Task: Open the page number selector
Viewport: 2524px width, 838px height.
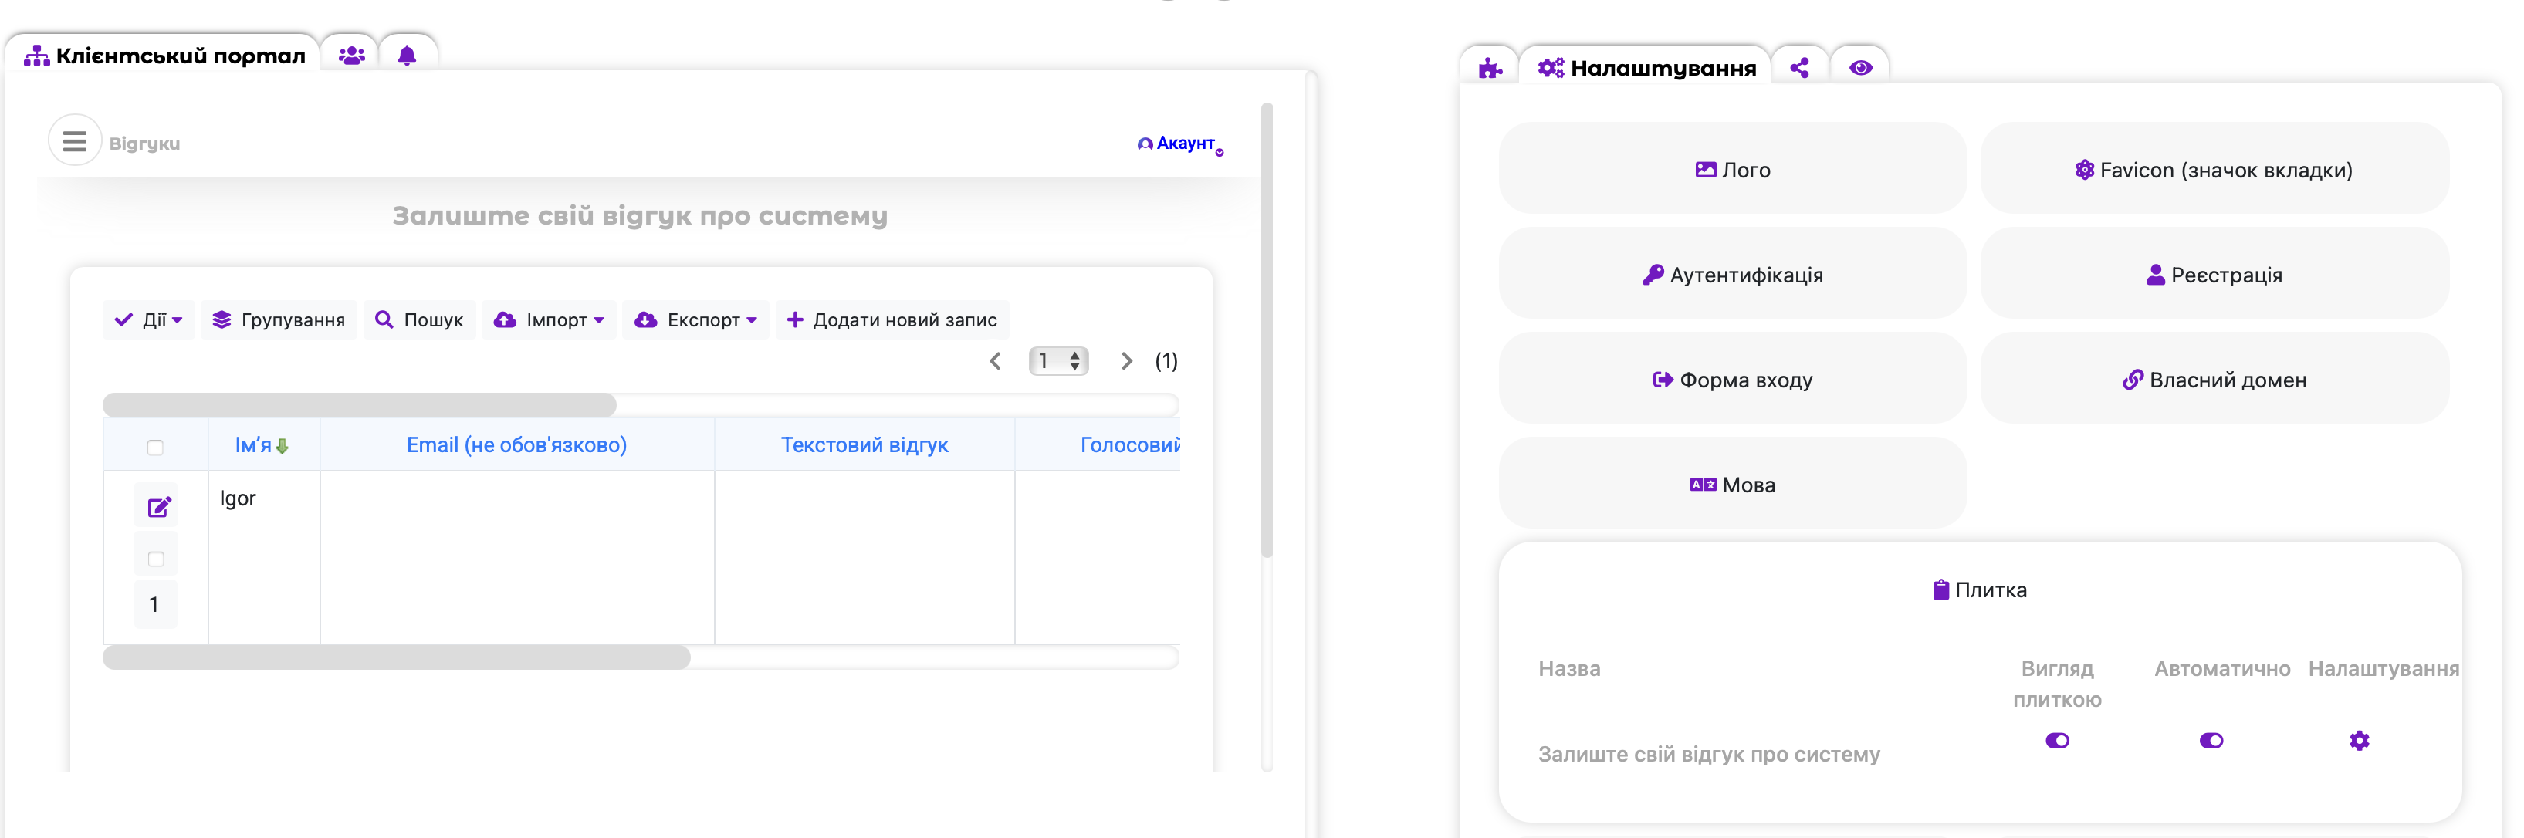Action: (x=1058, y=361)
